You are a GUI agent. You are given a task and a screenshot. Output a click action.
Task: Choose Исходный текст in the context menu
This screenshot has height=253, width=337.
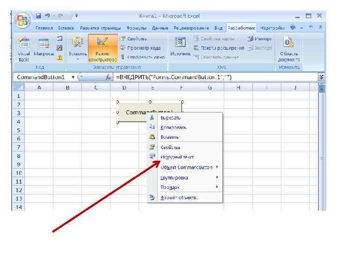click(x=185, y=157)
